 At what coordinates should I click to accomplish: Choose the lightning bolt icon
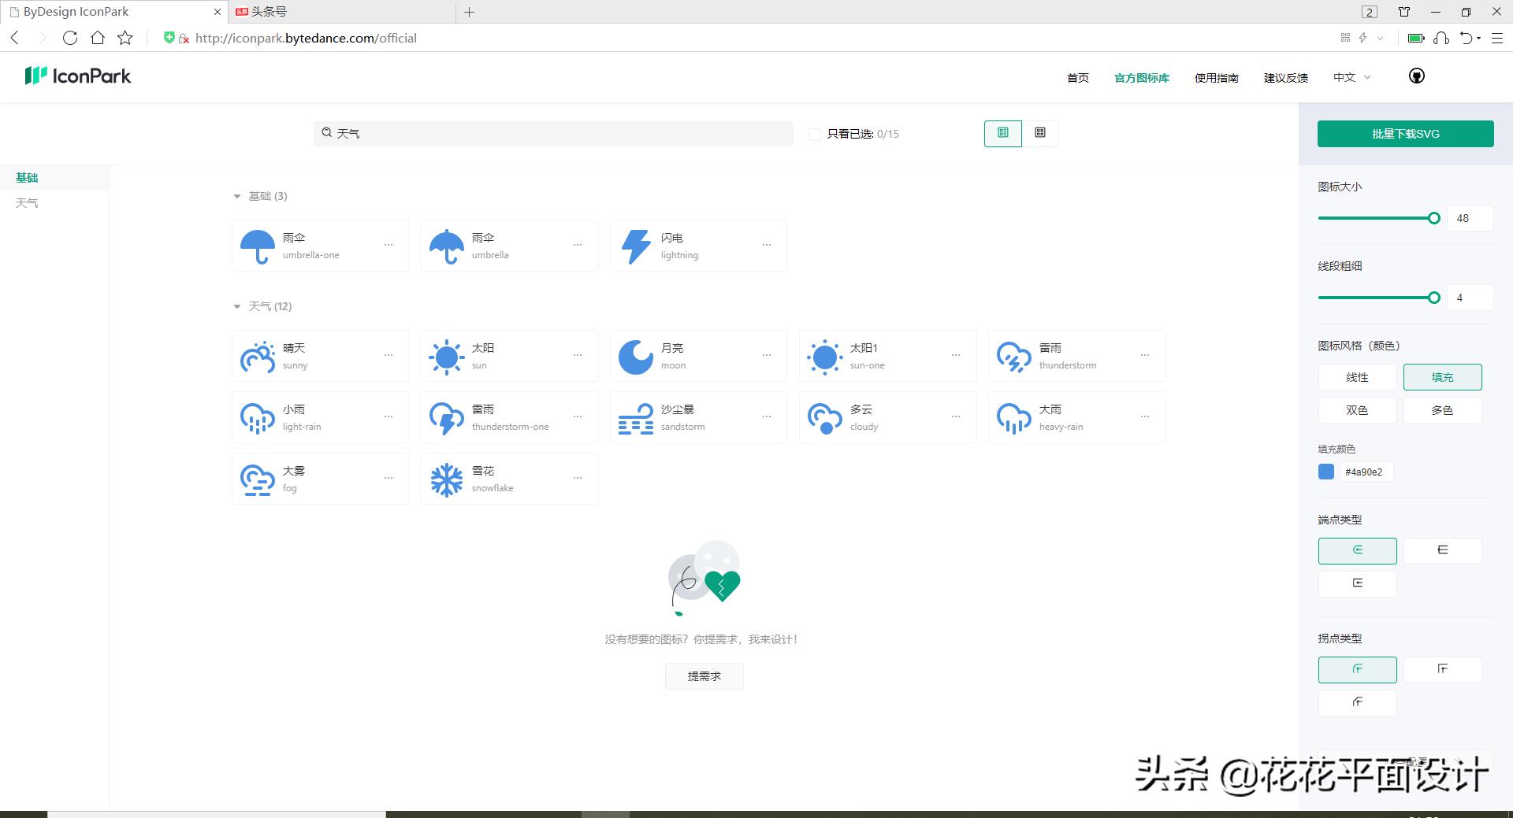click(x=635, y=246)
